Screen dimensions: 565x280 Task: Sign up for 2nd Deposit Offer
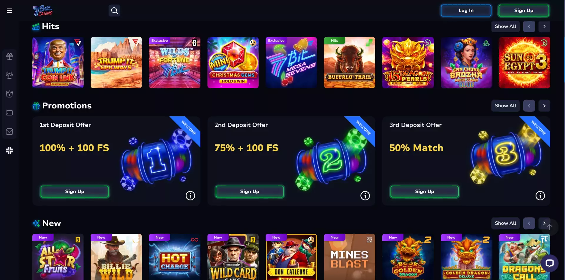250,192
